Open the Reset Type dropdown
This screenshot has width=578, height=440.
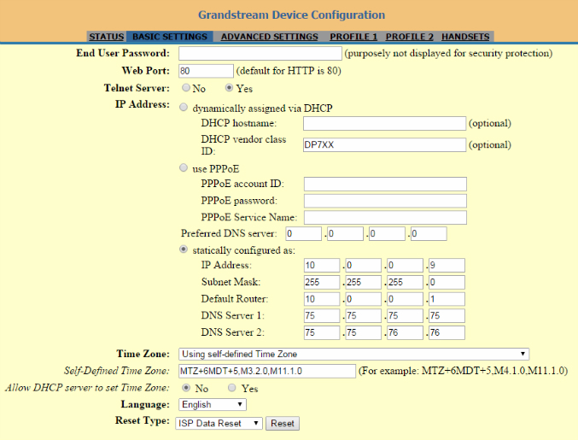point(219,424)
